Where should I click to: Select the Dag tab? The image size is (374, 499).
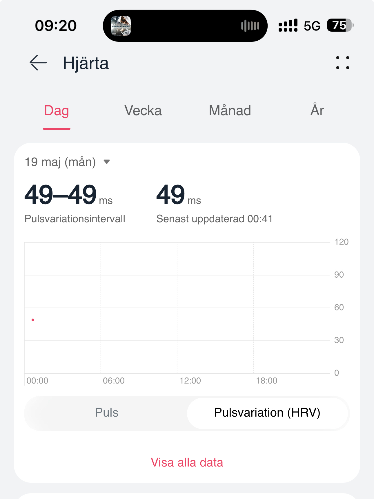[x=57, y=111]
